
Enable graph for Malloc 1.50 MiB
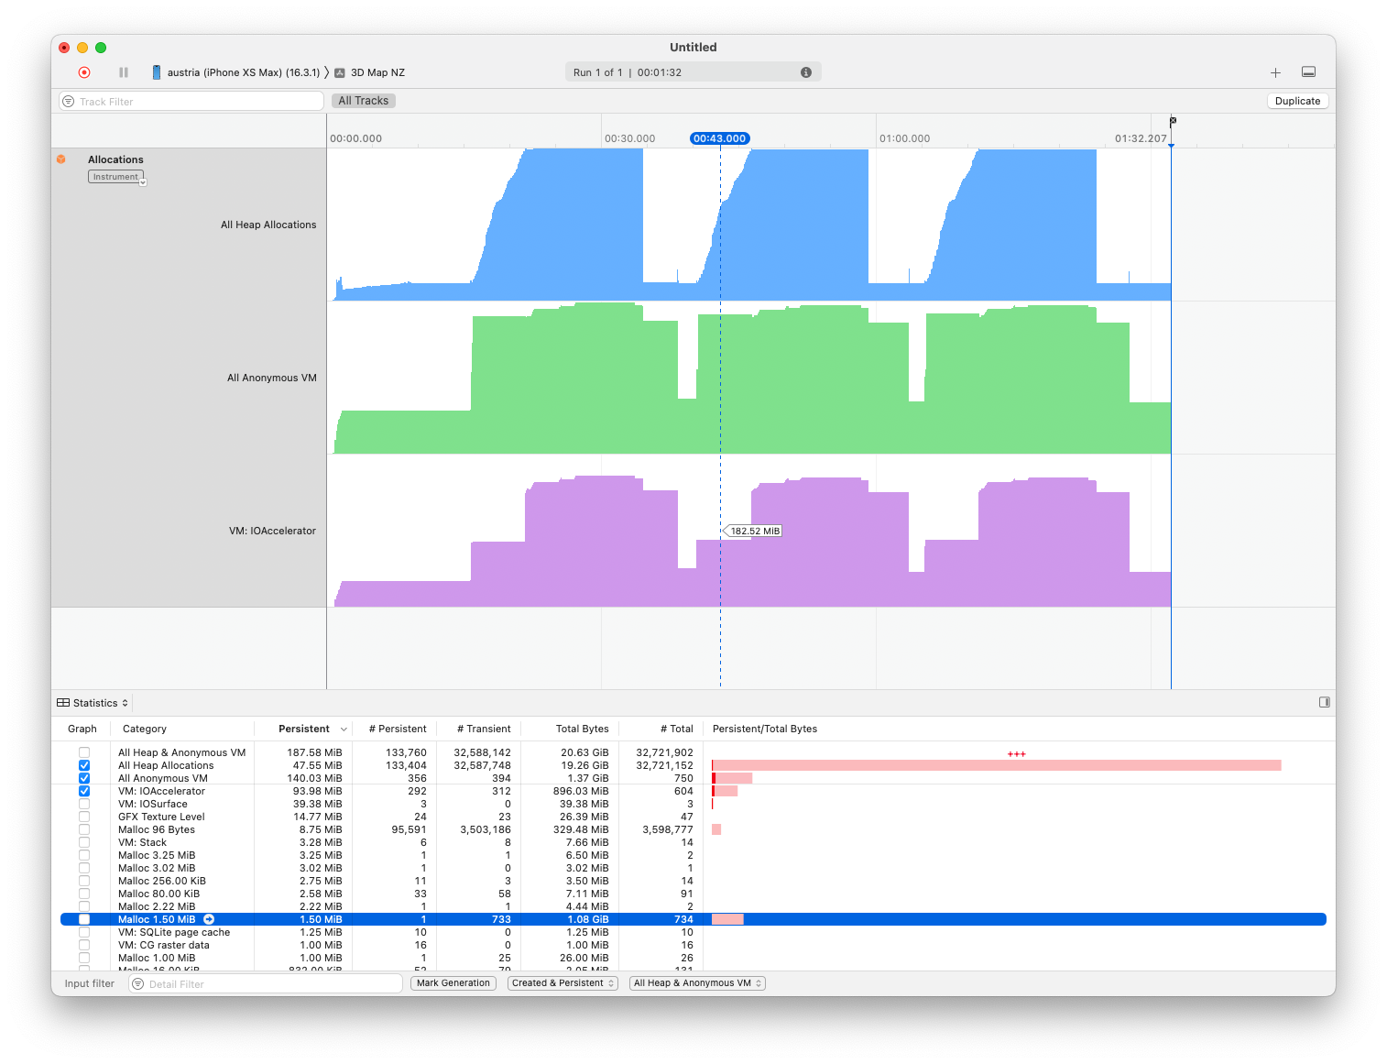point(84,919)
